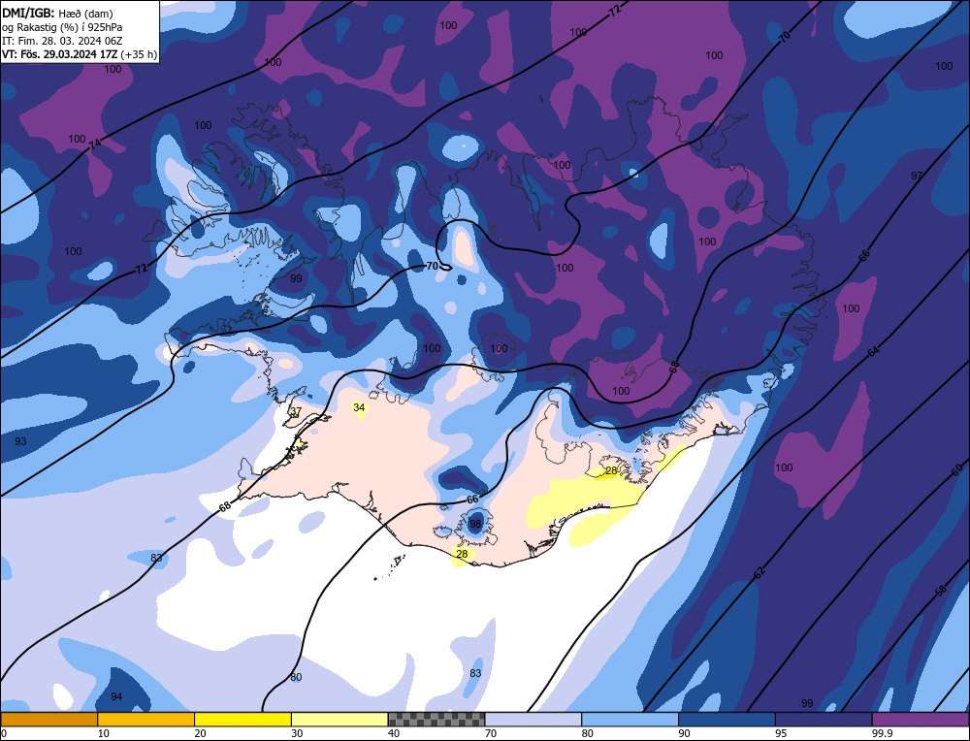Click the '64' contour line label
The width and height of the screenshot is (970, 741).
coord(873,351)
